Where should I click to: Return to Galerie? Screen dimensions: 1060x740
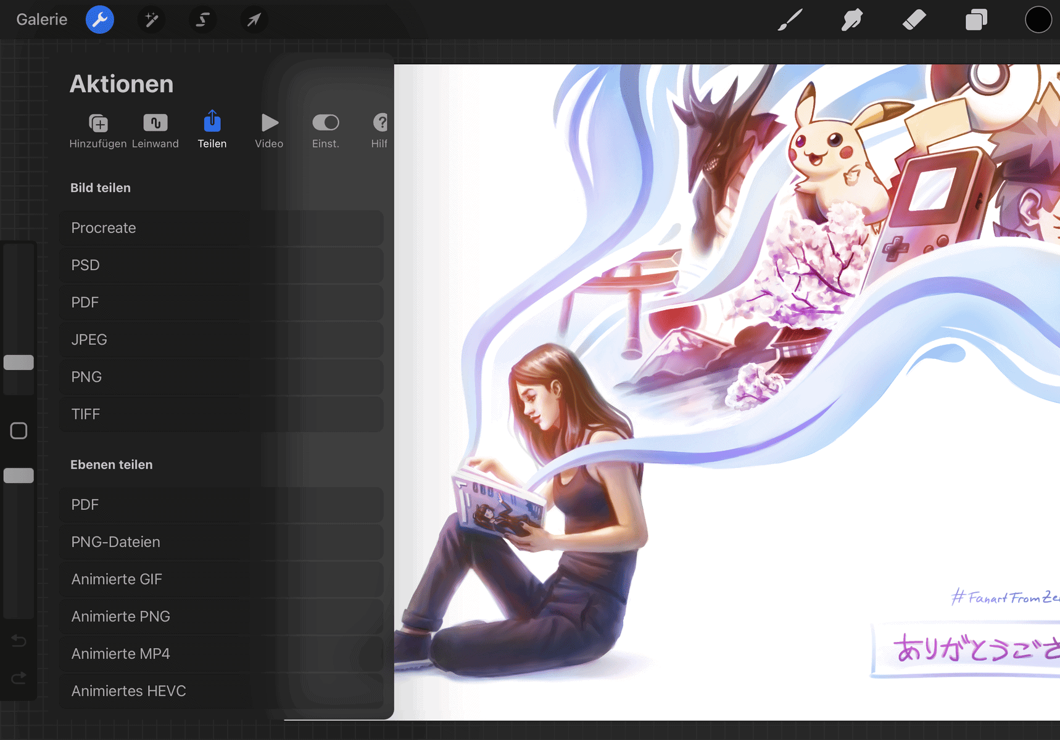pyautogui.click(x=41, y=20)
